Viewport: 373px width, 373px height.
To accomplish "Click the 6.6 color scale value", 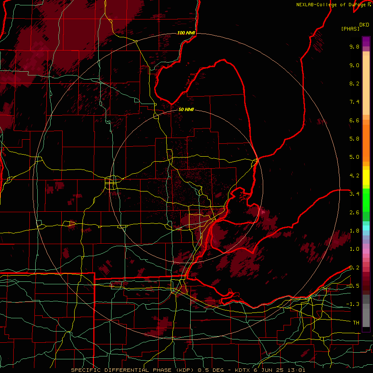I will click(x=354, y=121).
